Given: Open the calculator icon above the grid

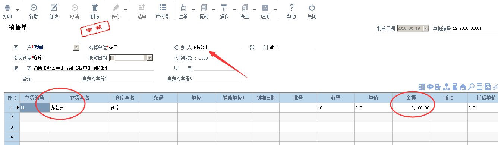Looking at the screenshot, I should click(479, 87).
